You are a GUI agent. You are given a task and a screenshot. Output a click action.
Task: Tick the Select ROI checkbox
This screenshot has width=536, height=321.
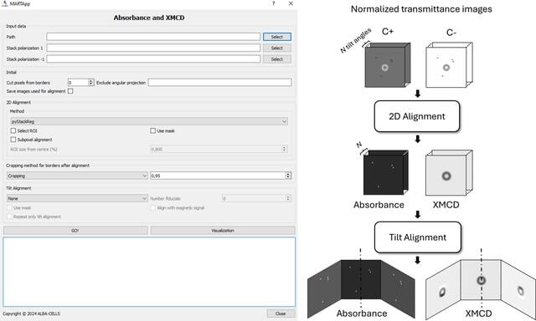pyautogui.click(x=13, y=130)
